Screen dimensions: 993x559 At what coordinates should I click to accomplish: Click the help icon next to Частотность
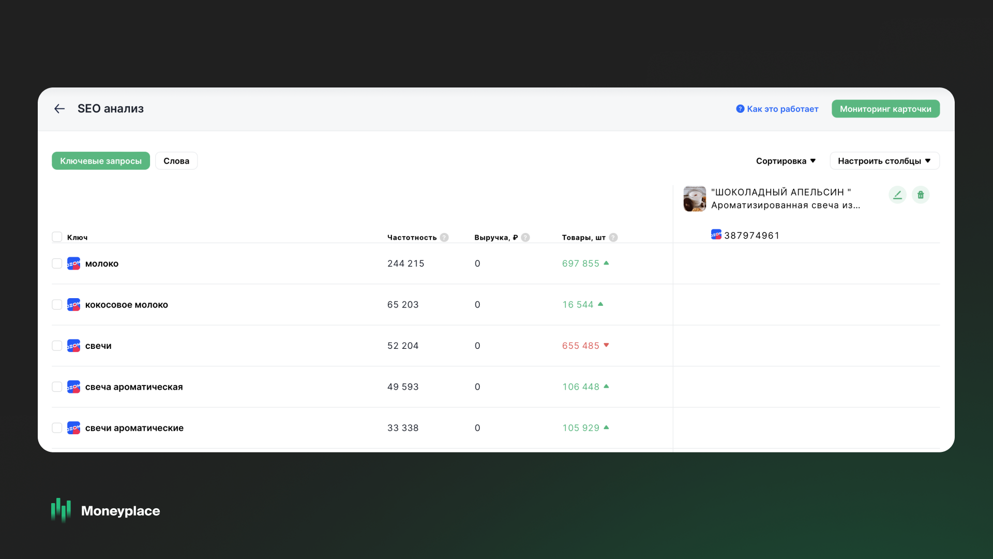(444, 238)
